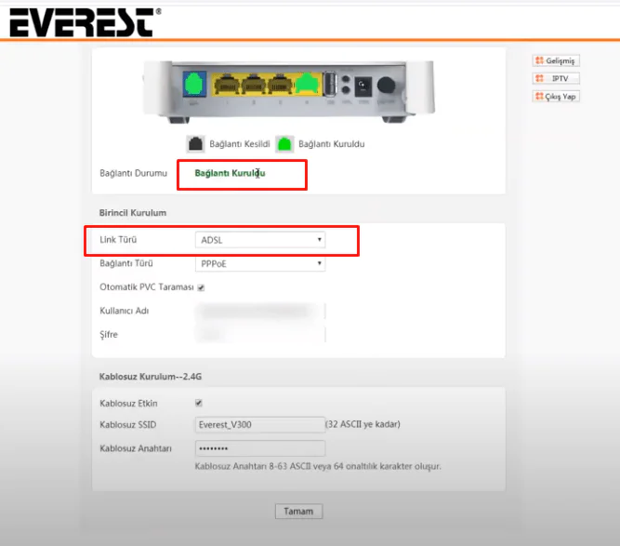Screen dimensions: 620x546
Task: Click the Çıkış Yap button's orange icon
Action: 539,96
